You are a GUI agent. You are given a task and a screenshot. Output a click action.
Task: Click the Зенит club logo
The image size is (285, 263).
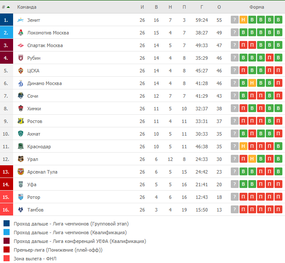[x=21, y=20]
